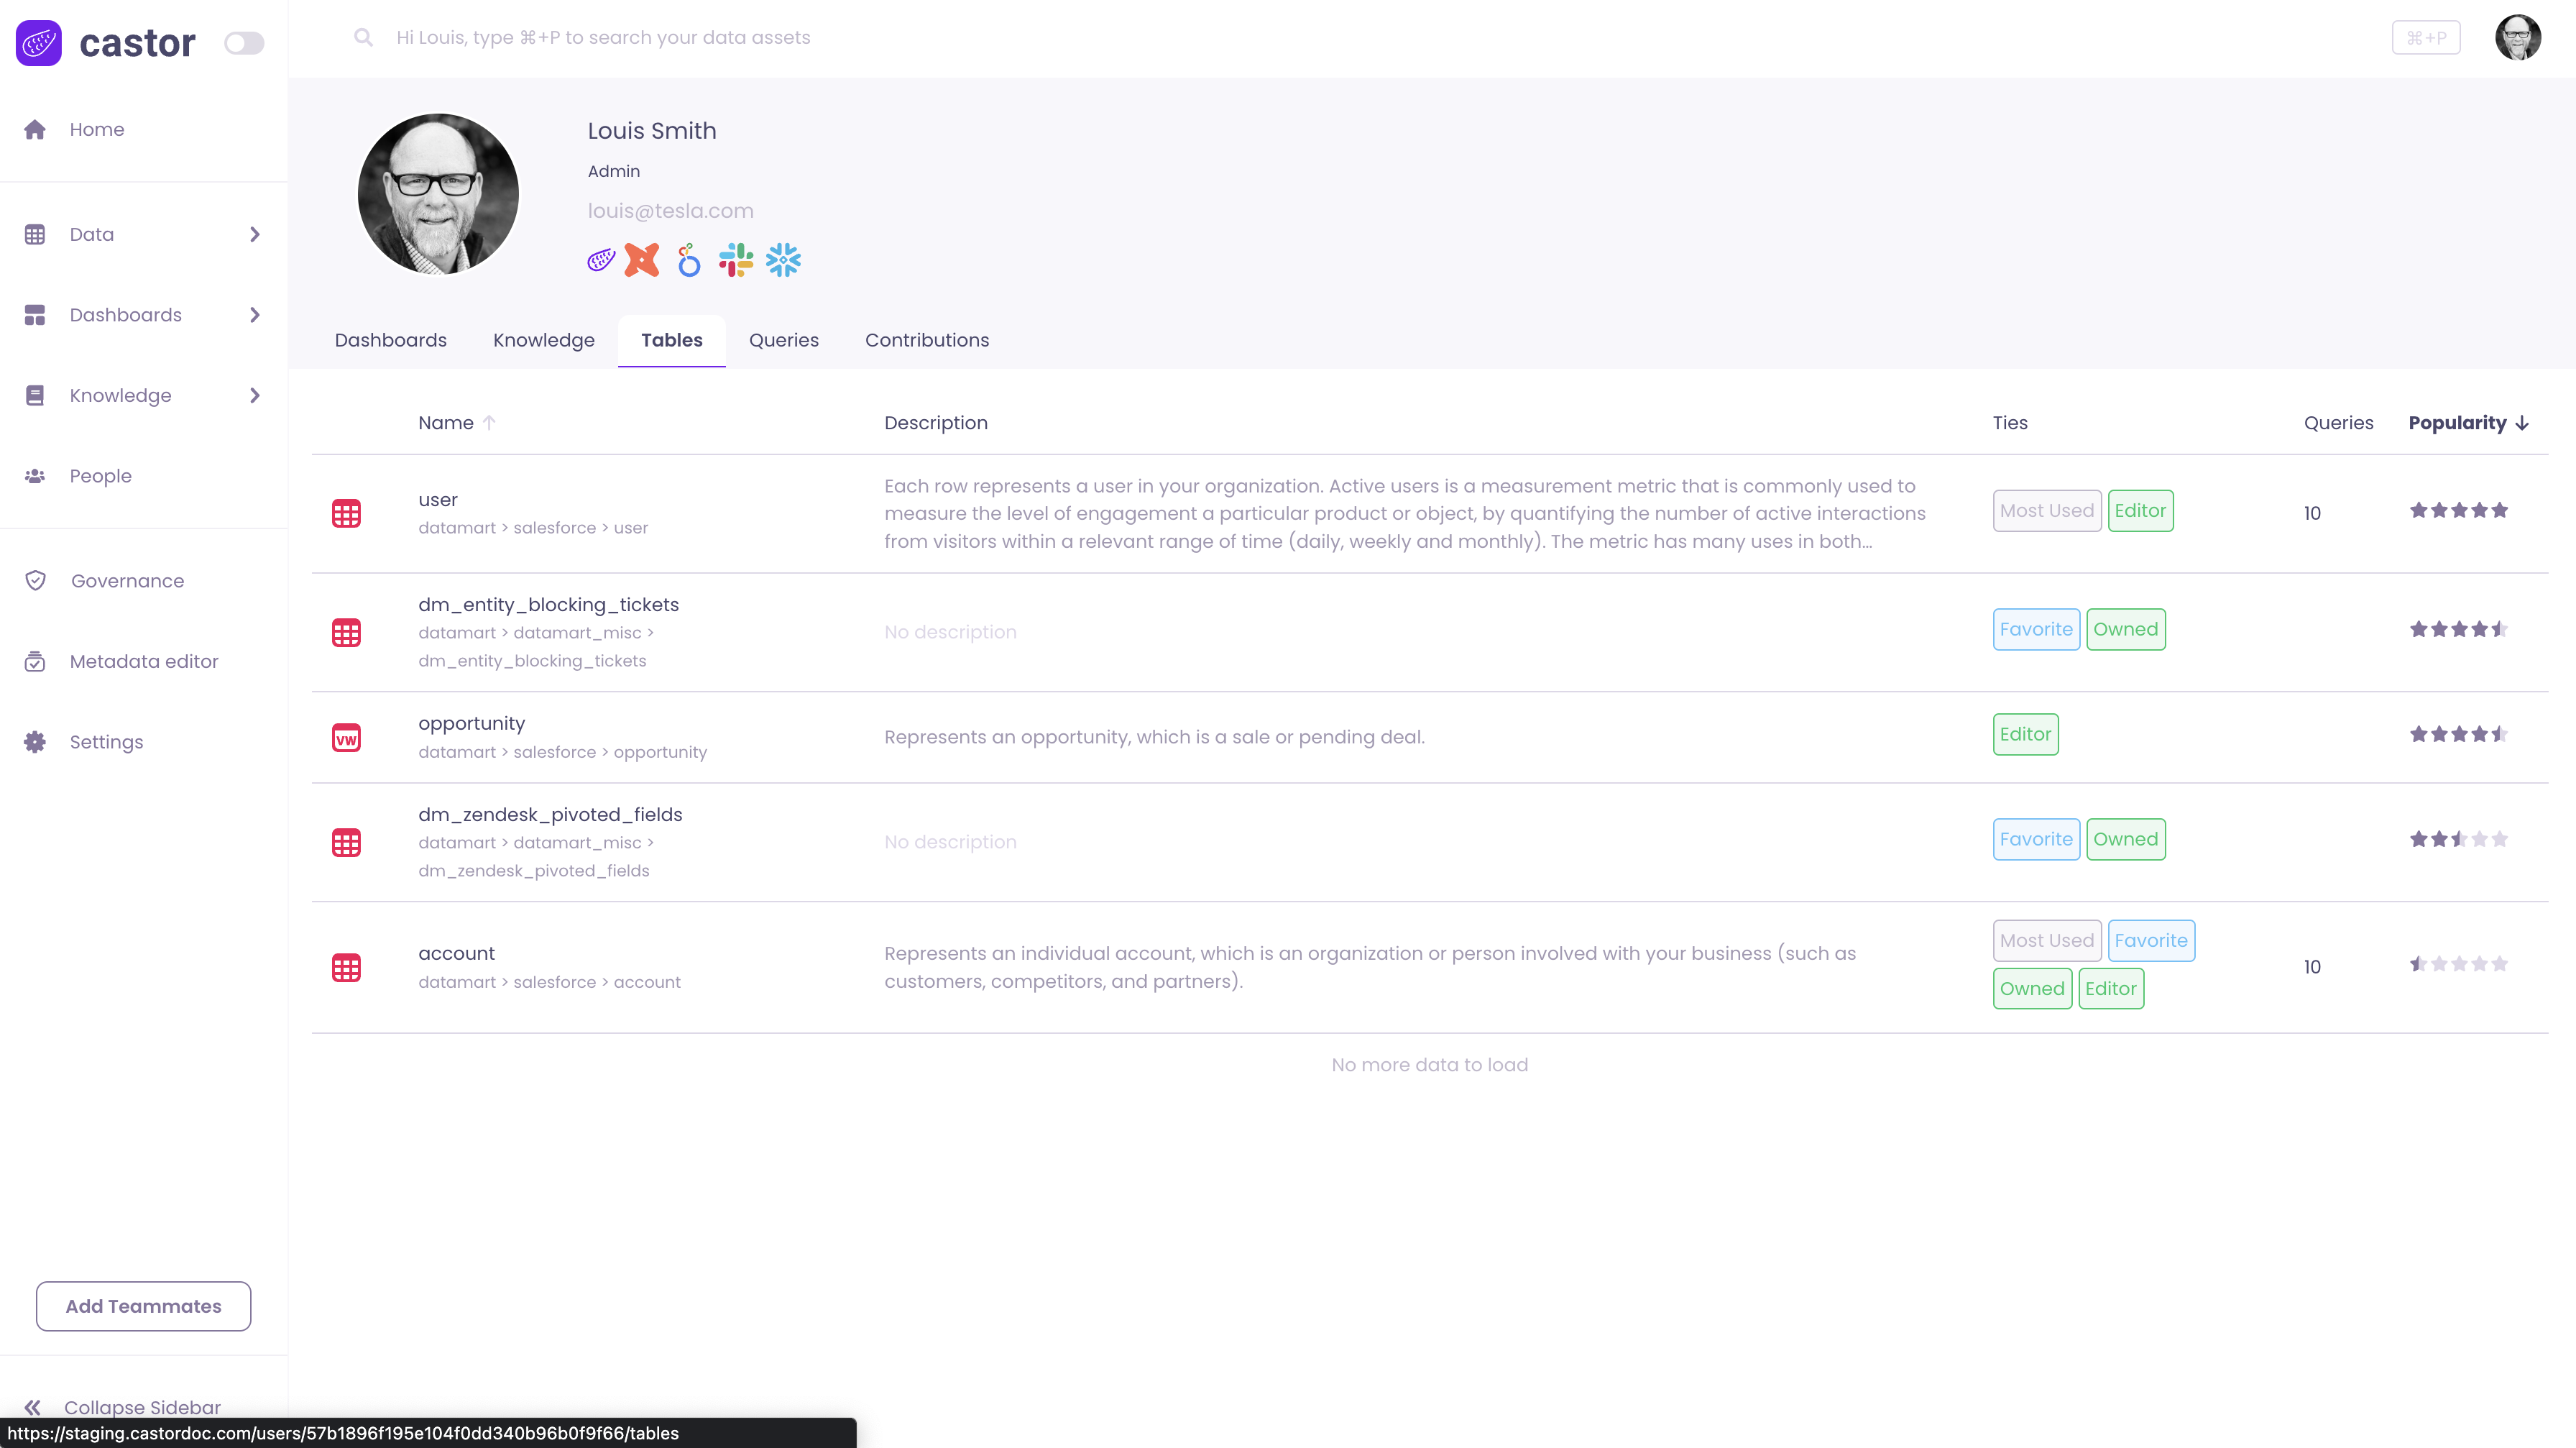This screenshot has width=2576, height=1448.
Task: Click the view icon beside opportunity
Action: [346, 738]
